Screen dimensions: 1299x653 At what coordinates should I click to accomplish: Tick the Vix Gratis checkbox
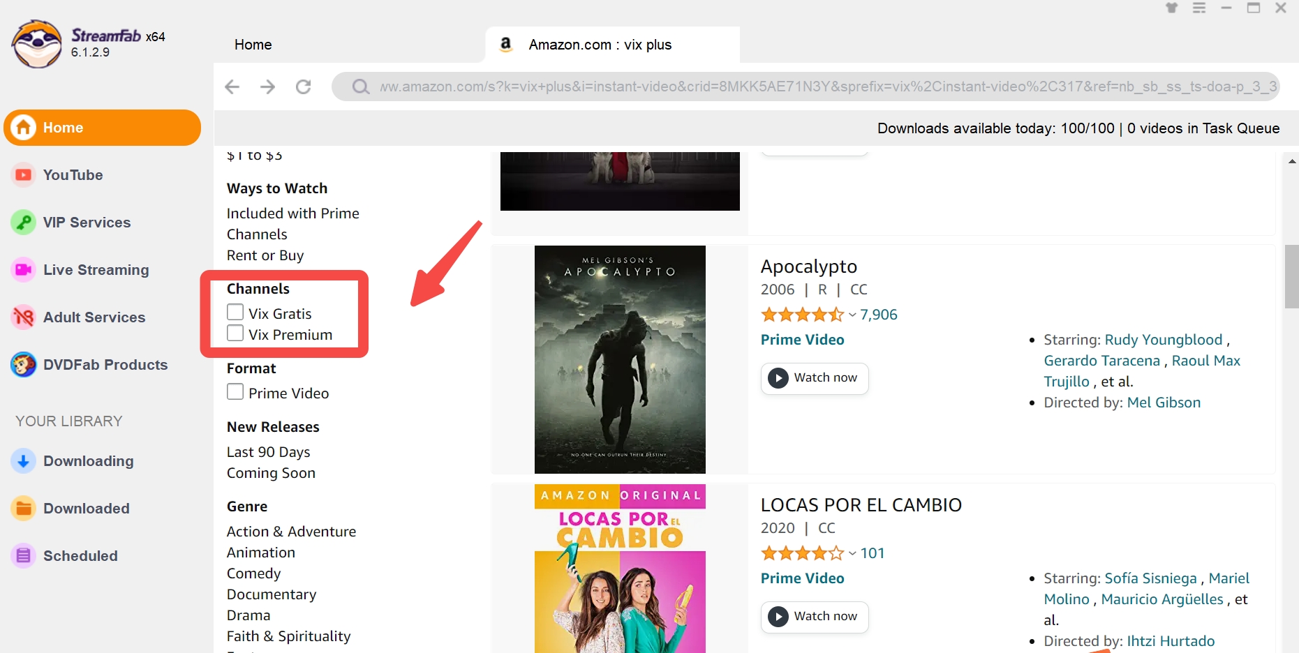(x=235, y=312)
